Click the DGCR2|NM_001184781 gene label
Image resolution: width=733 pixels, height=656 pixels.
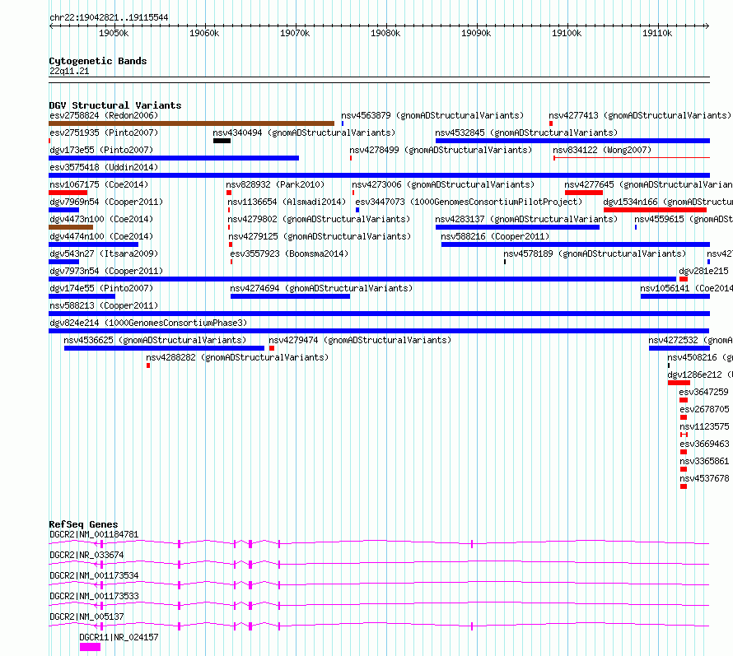point(94,534)
